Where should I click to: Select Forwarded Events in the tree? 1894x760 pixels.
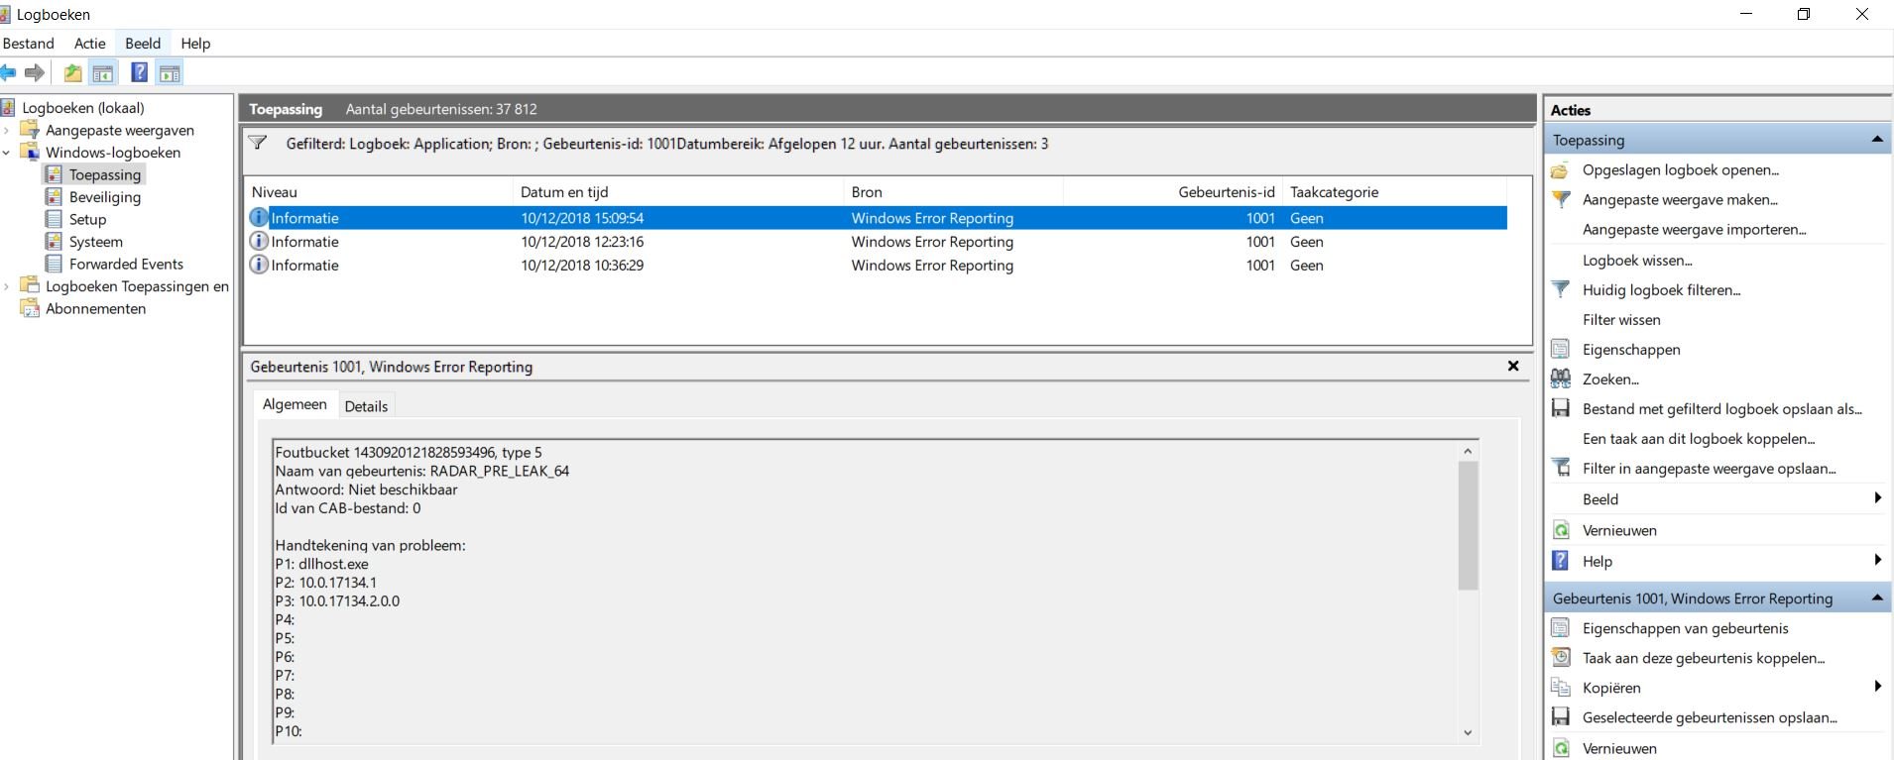coord(126,265)
